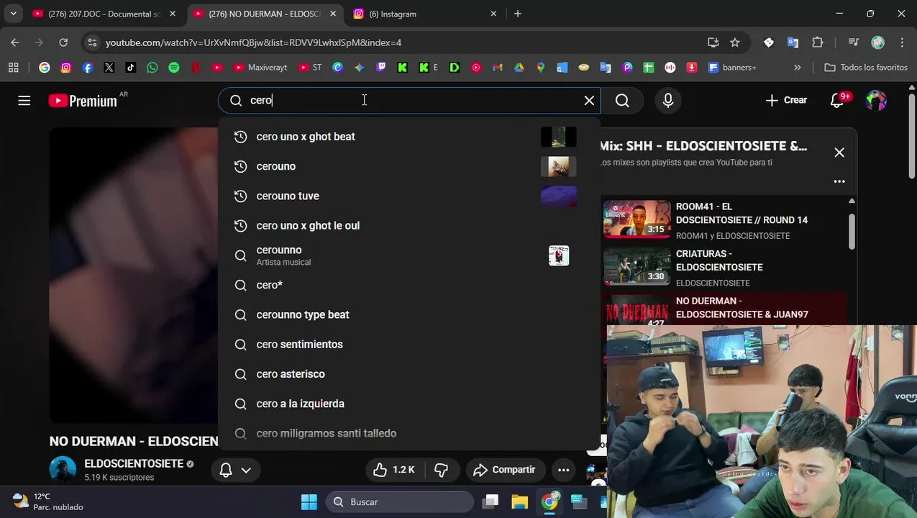The image size is (917, 518).
Task: Open ELDOSCIENTOSIETE channel name link
Action: 134,464
